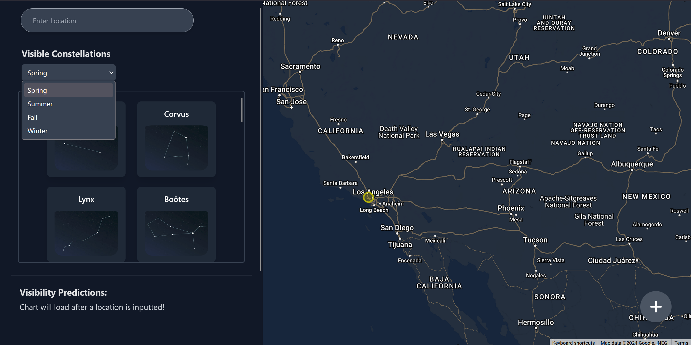This screenshot has height=345, width=691.
Task: Select Summer from season list
Action: [40, 104]
